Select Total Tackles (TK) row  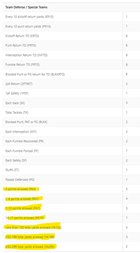[71, 112]
